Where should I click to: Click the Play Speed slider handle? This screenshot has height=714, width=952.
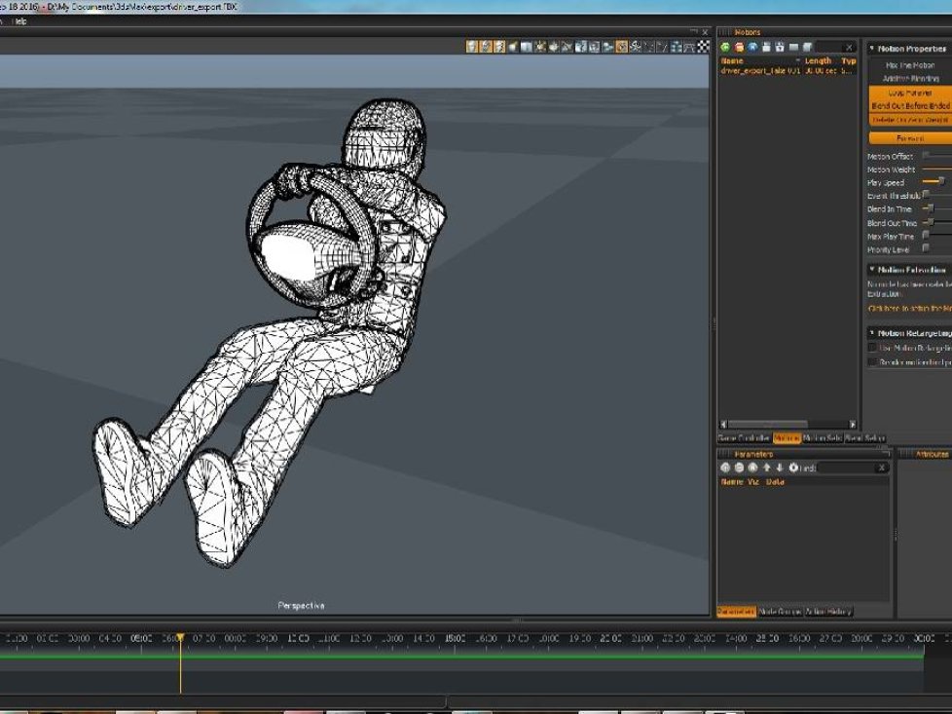pyautogui.click(x=941, y=181)
